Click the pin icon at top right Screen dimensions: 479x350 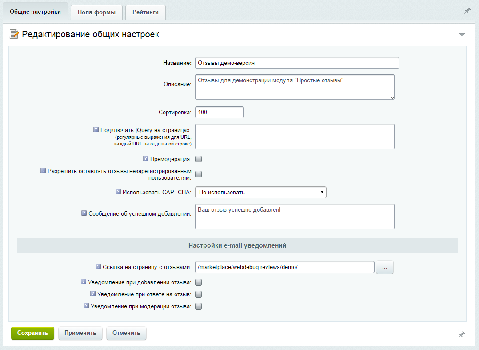pyautogui.click(x=467, y=11)
